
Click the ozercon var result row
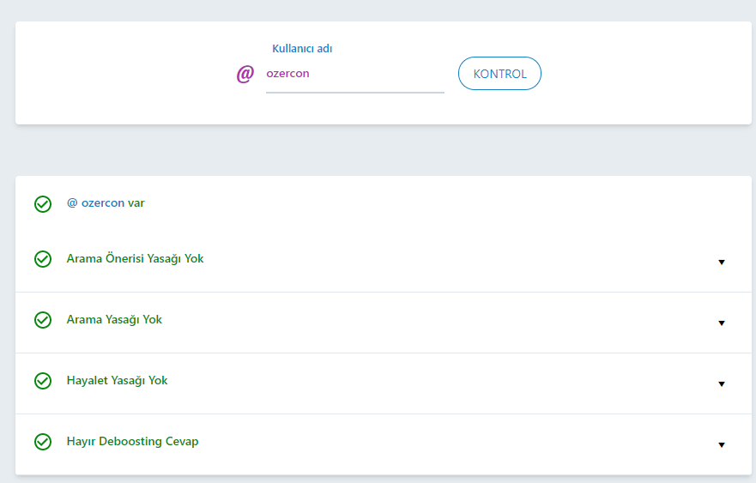pyautogui.click(x=384, y=204)
